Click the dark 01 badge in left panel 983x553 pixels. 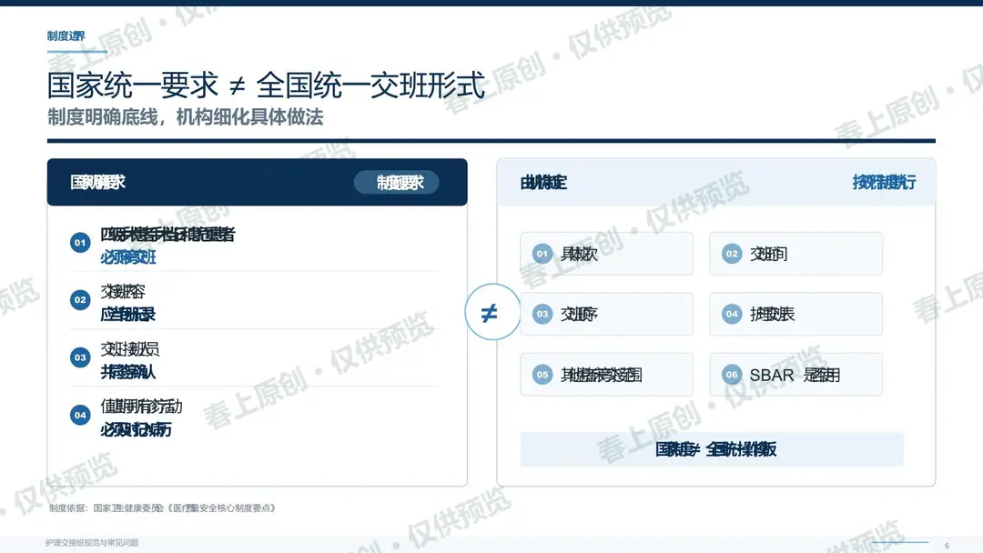coord(80,242)
